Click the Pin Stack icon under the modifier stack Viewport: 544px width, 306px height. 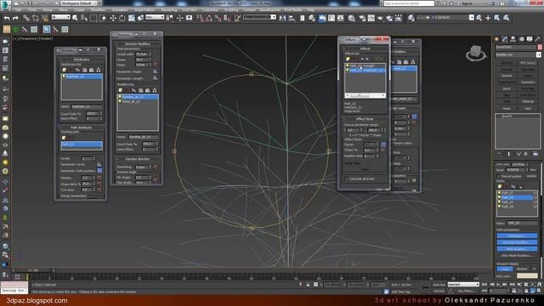point(500,154)
